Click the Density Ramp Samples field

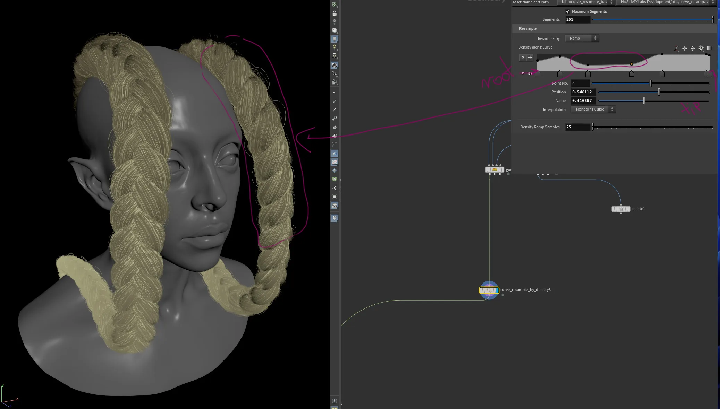pyautogui.click(x=578, y=127)
